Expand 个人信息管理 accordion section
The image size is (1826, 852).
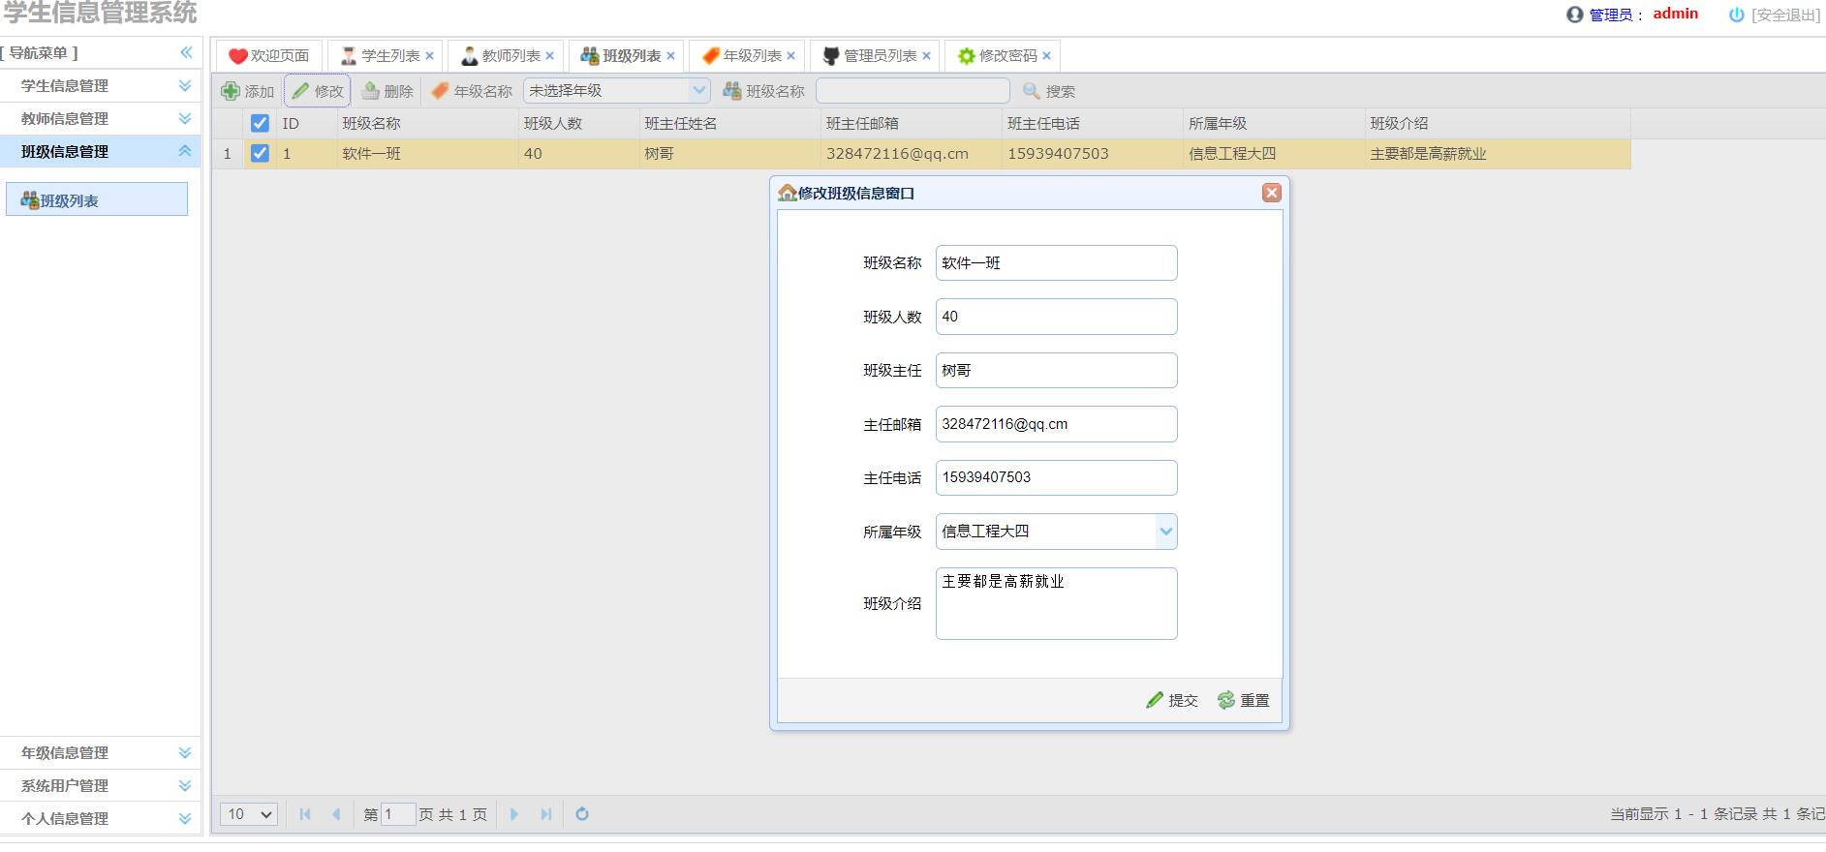pyautogui.click(x=101, y=818)
